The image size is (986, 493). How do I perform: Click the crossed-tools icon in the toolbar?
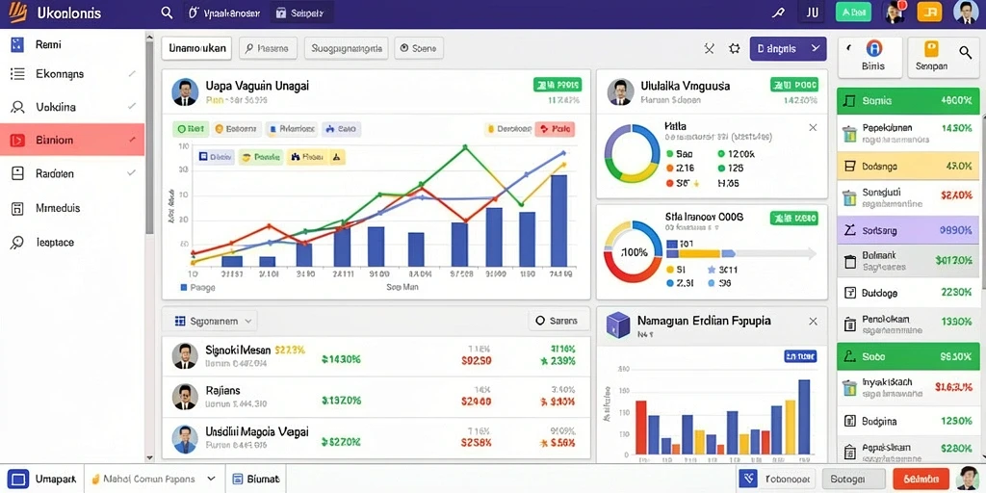tap(710, 48)
